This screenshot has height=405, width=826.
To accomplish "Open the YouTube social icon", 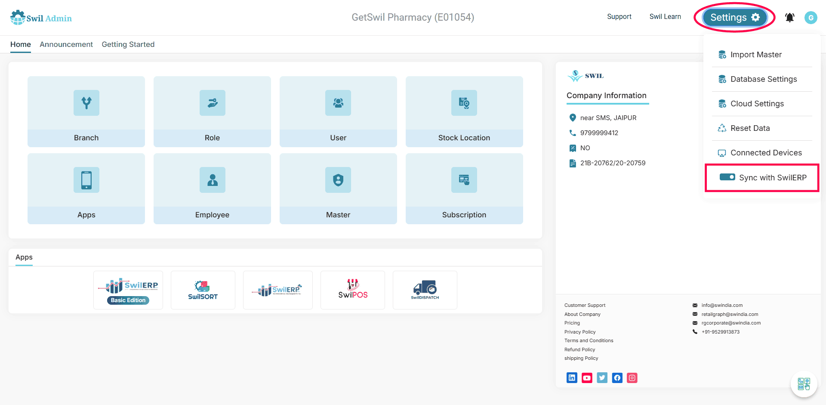I will tap(587, 378).
